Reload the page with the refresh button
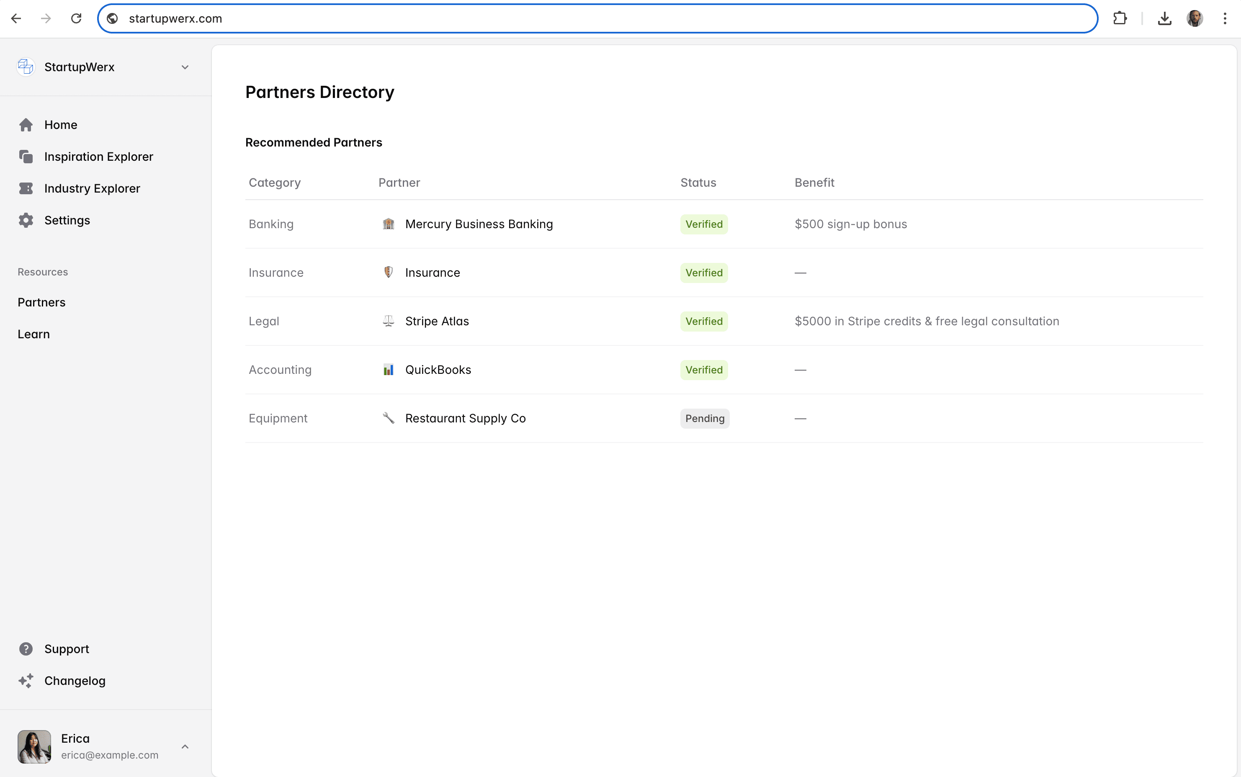This screenshot has width=1241, height=777. point(76,18)
